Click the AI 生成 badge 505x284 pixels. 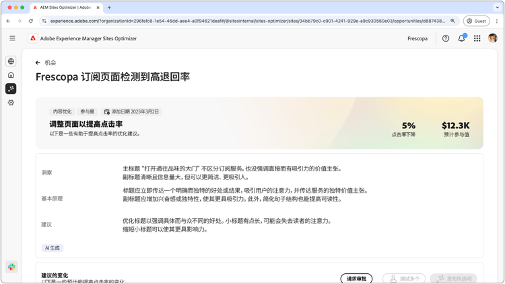point(52,248)
